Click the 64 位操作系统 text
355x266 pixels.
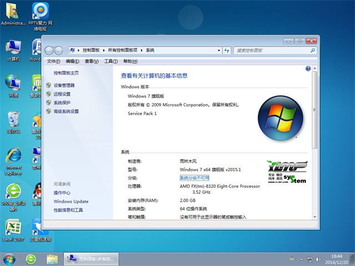click(x=194, y=209)
